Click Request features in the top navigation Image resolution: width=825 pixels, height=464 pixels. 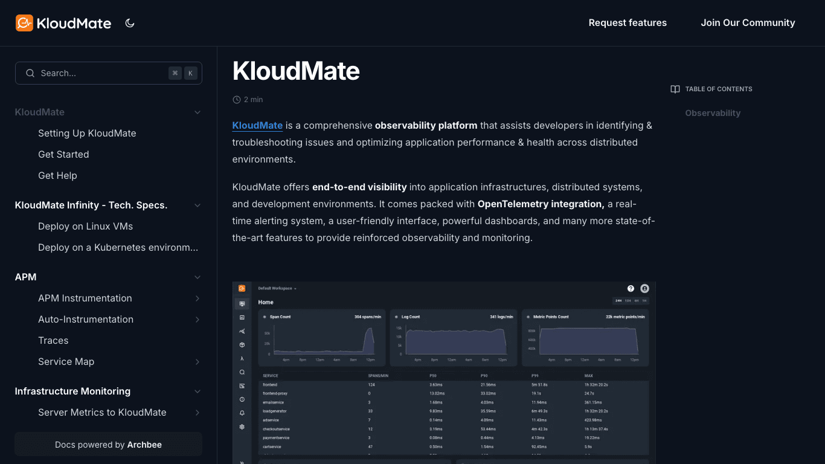click(628, 22)
